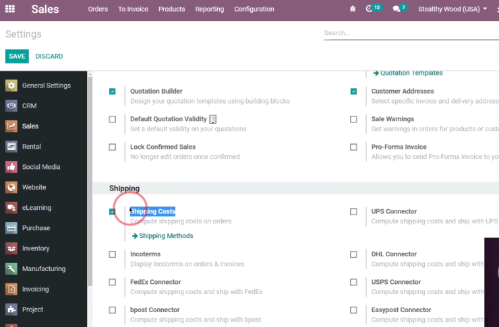Click the Manufacturing wrench icon
The height and width of the screenshot is (327, 499).
[11, 268]
